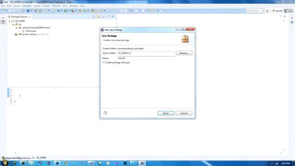
Task: Open the top minimized view on right trim
Action: point(292,18)
